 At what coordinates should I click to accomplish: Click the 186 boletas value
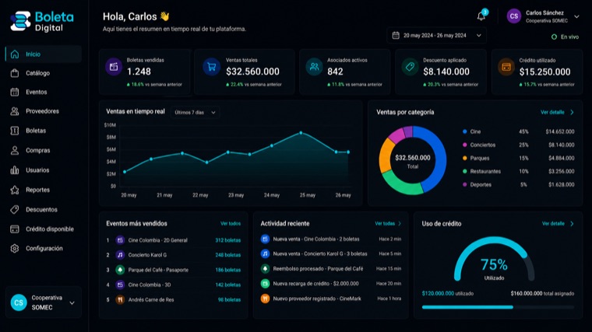coord(227,270)
